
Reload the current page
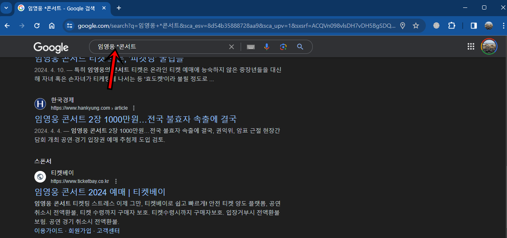click(x=37, y=26)
